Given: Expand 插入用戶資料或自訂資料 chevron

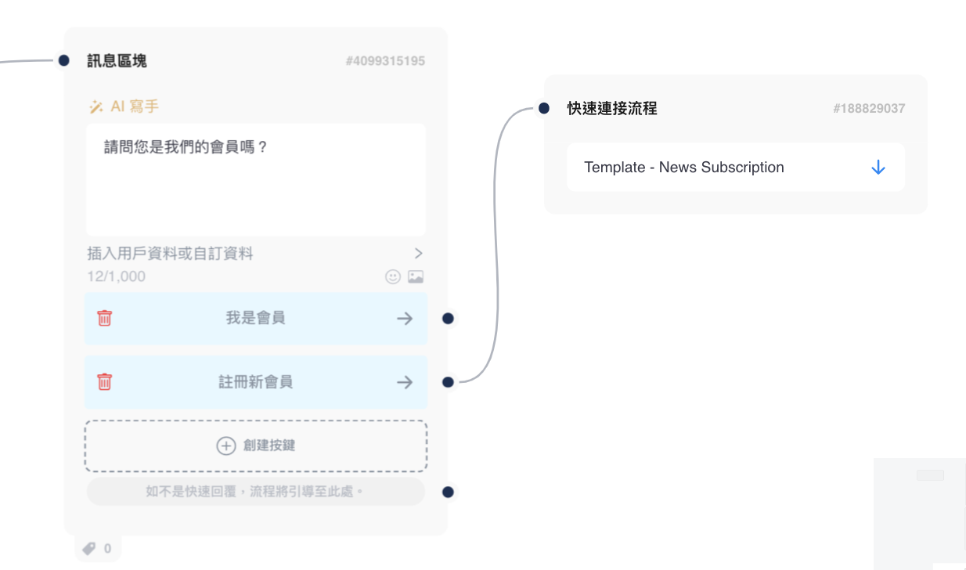Looking at the screenshot, I should (418, 253).
